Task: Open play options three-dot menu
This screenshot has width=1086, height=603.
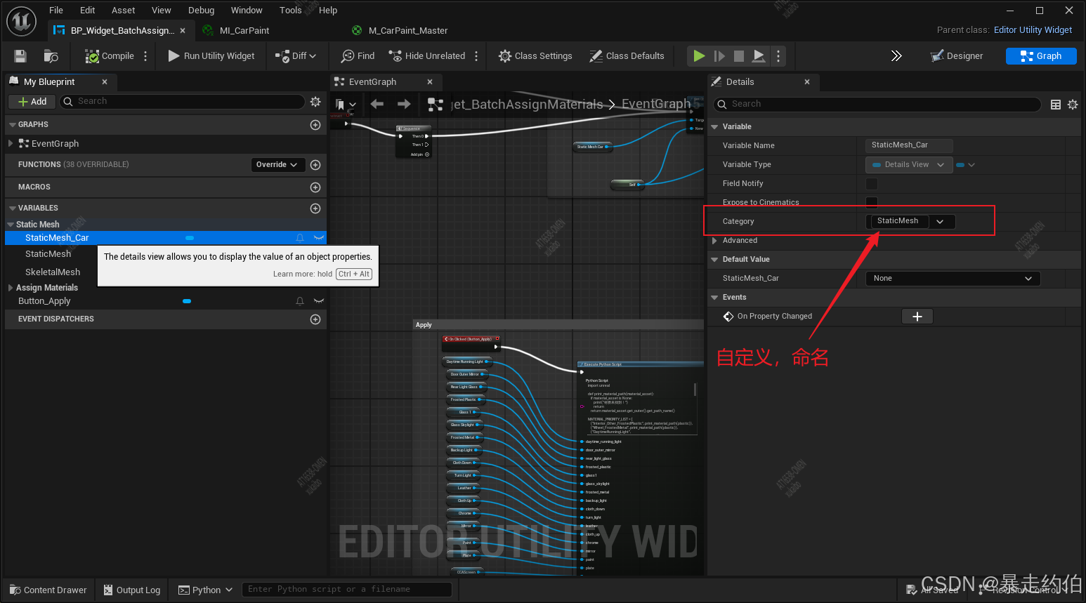Action: (x=778, y=56)
